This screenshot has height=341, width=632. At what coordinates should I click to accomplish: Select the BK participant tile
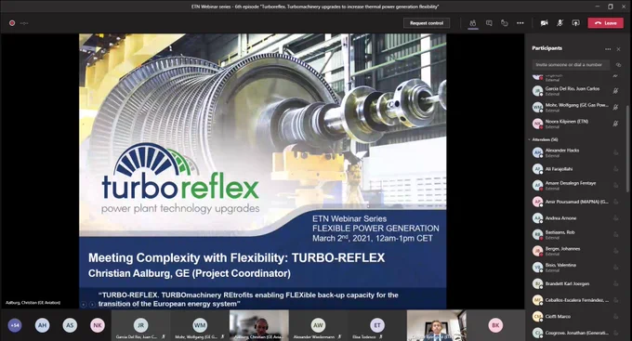495,325
